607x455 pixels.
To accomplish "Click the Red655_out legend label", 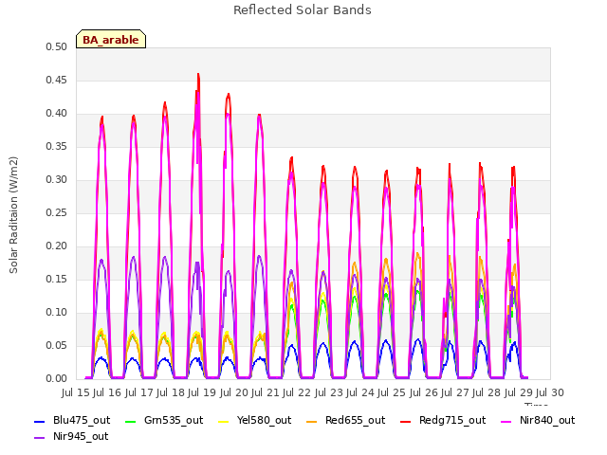I will pyautogui.click(x=355, y=420).
